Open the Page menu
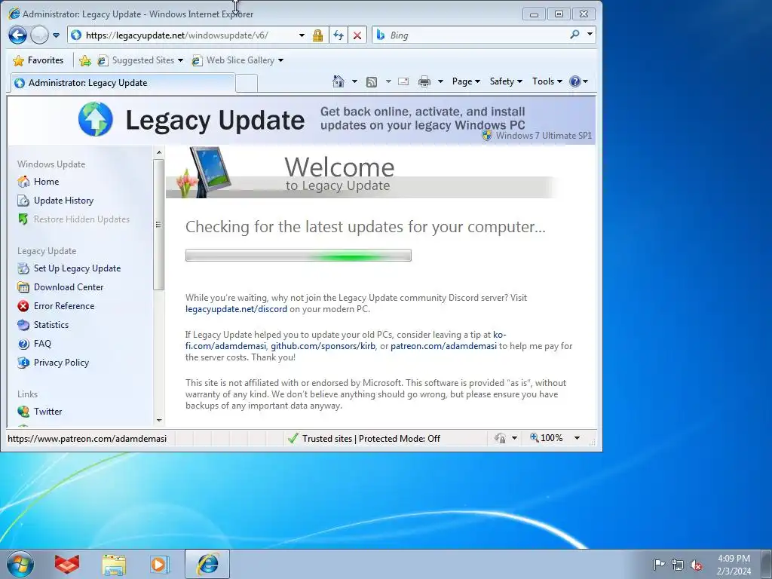 click(x=466, y=81)
